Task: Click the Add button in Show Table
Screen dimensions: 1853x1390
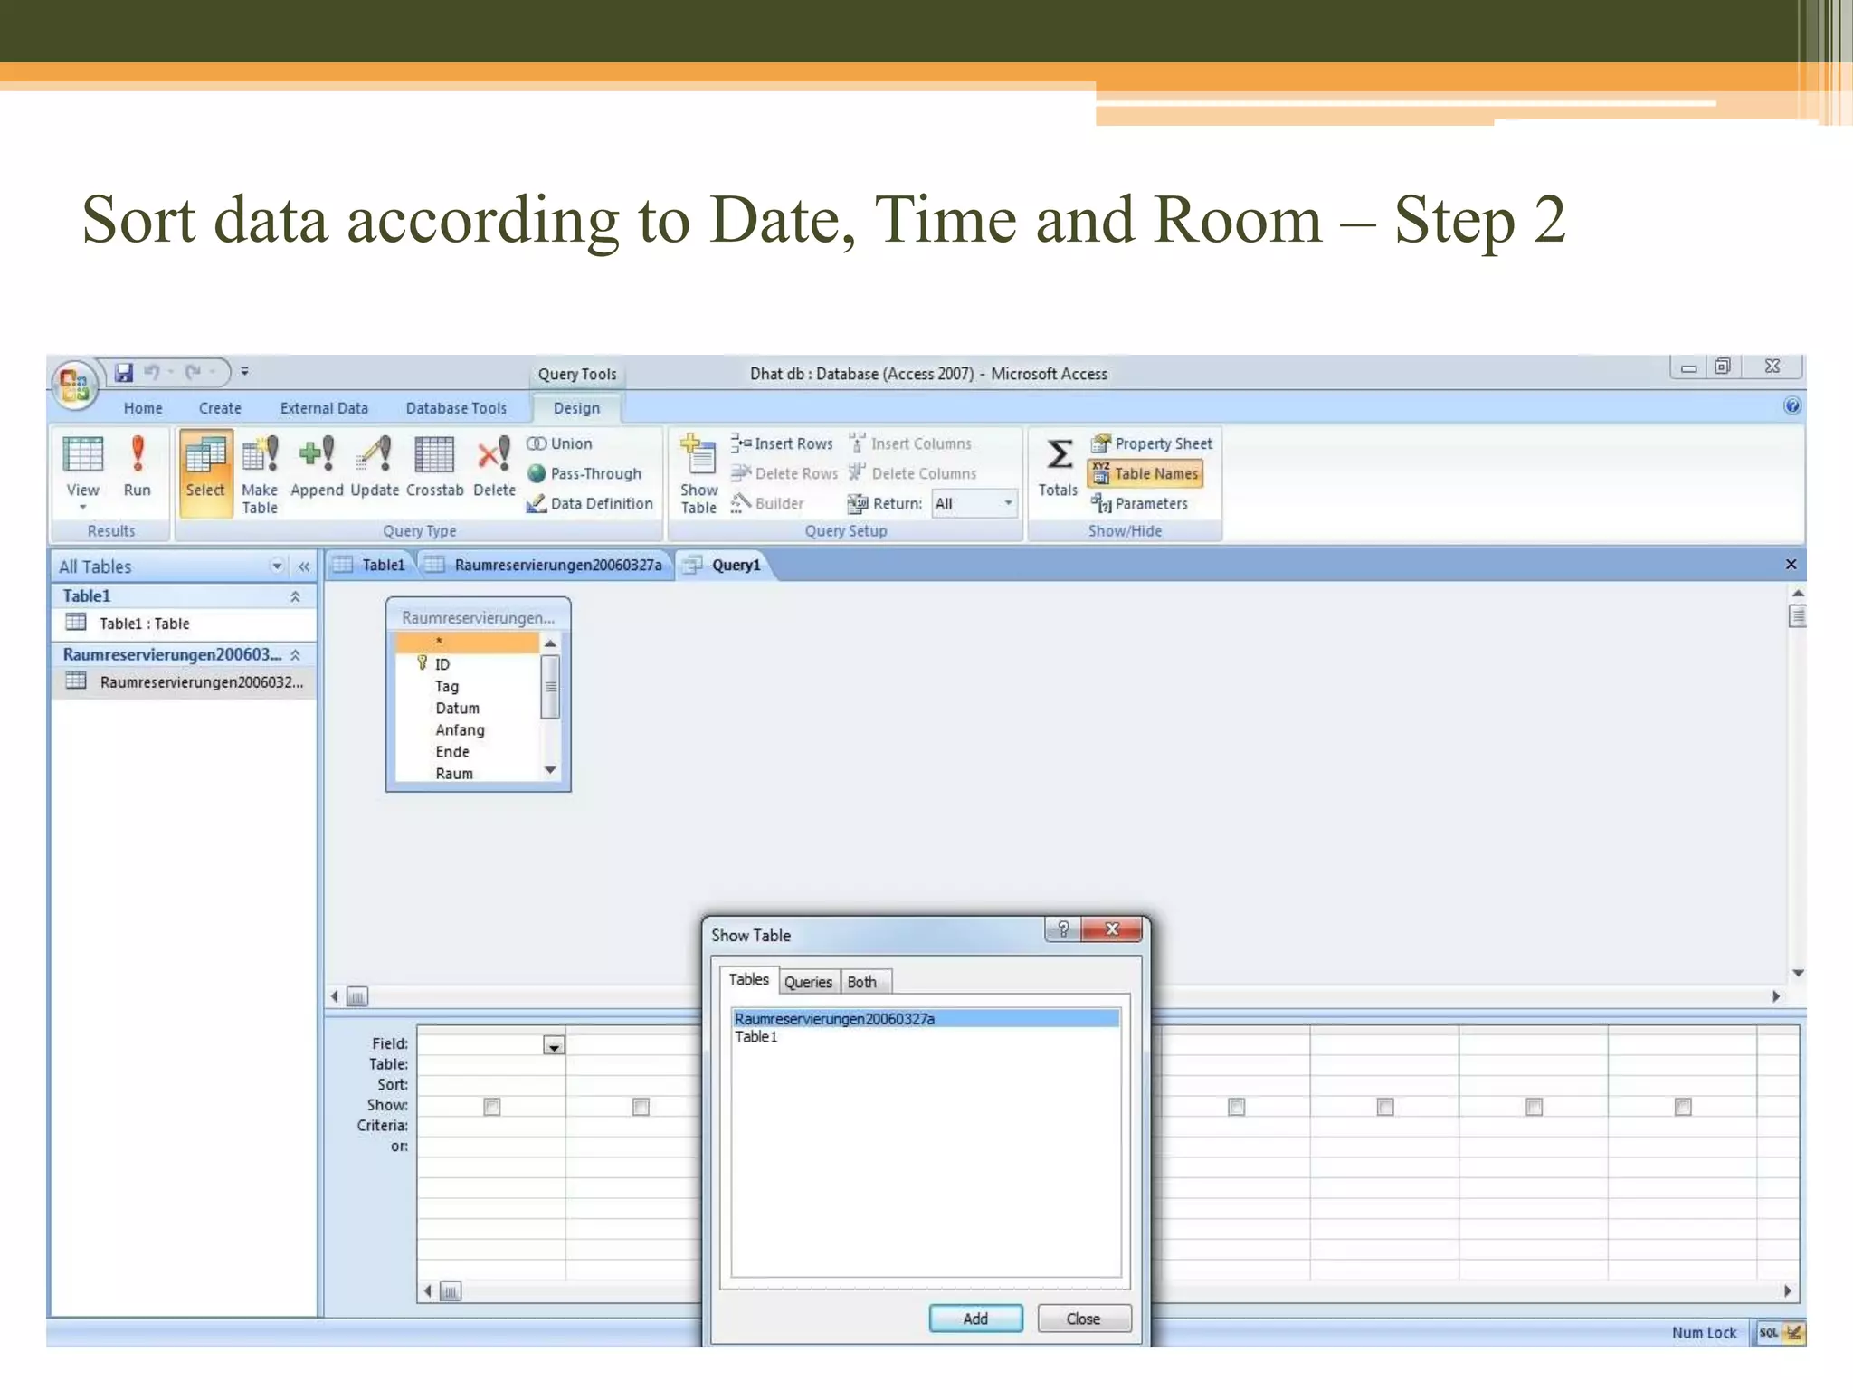Action: click(x=975, y=1319)
